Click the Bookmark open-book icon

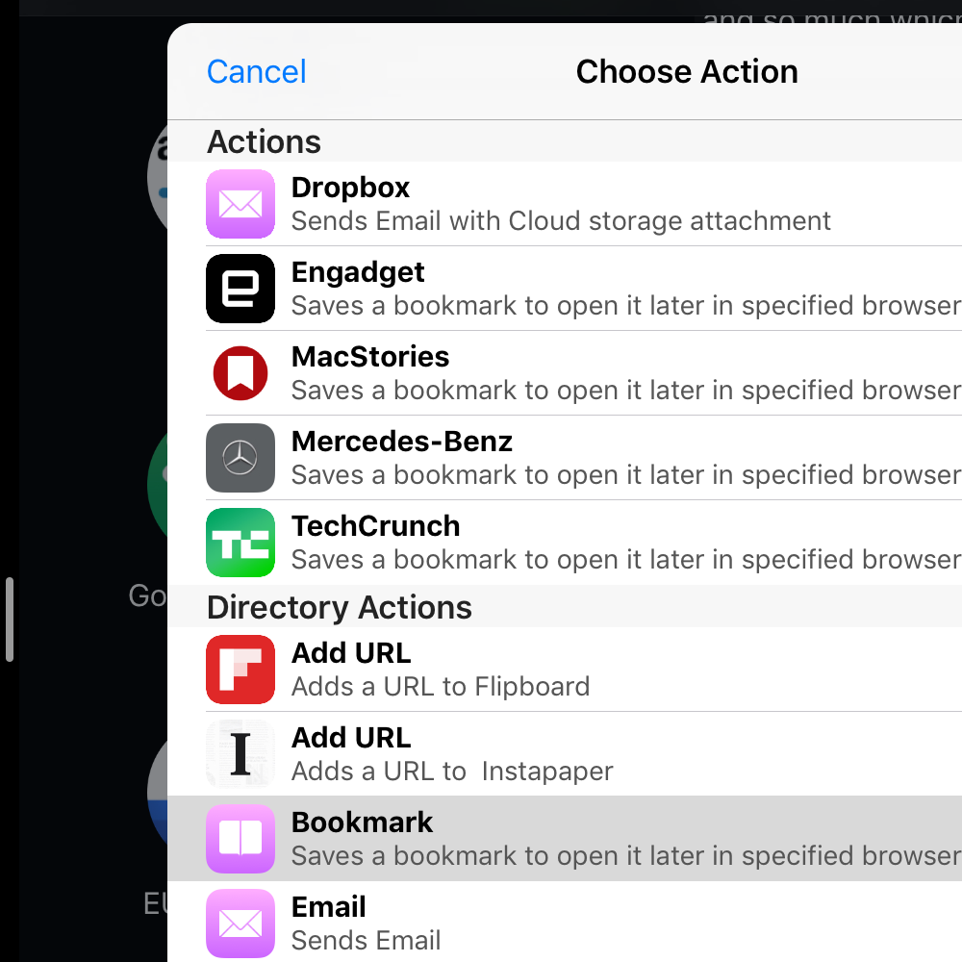click(240, 839)
